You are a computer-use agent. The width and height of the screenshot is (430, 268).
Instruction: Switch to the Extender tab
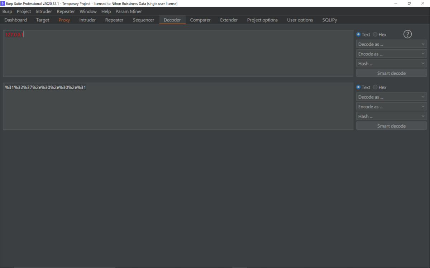229,20
